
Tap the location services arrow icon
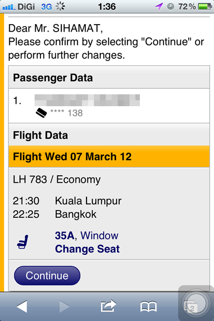(x=159, y=6)
